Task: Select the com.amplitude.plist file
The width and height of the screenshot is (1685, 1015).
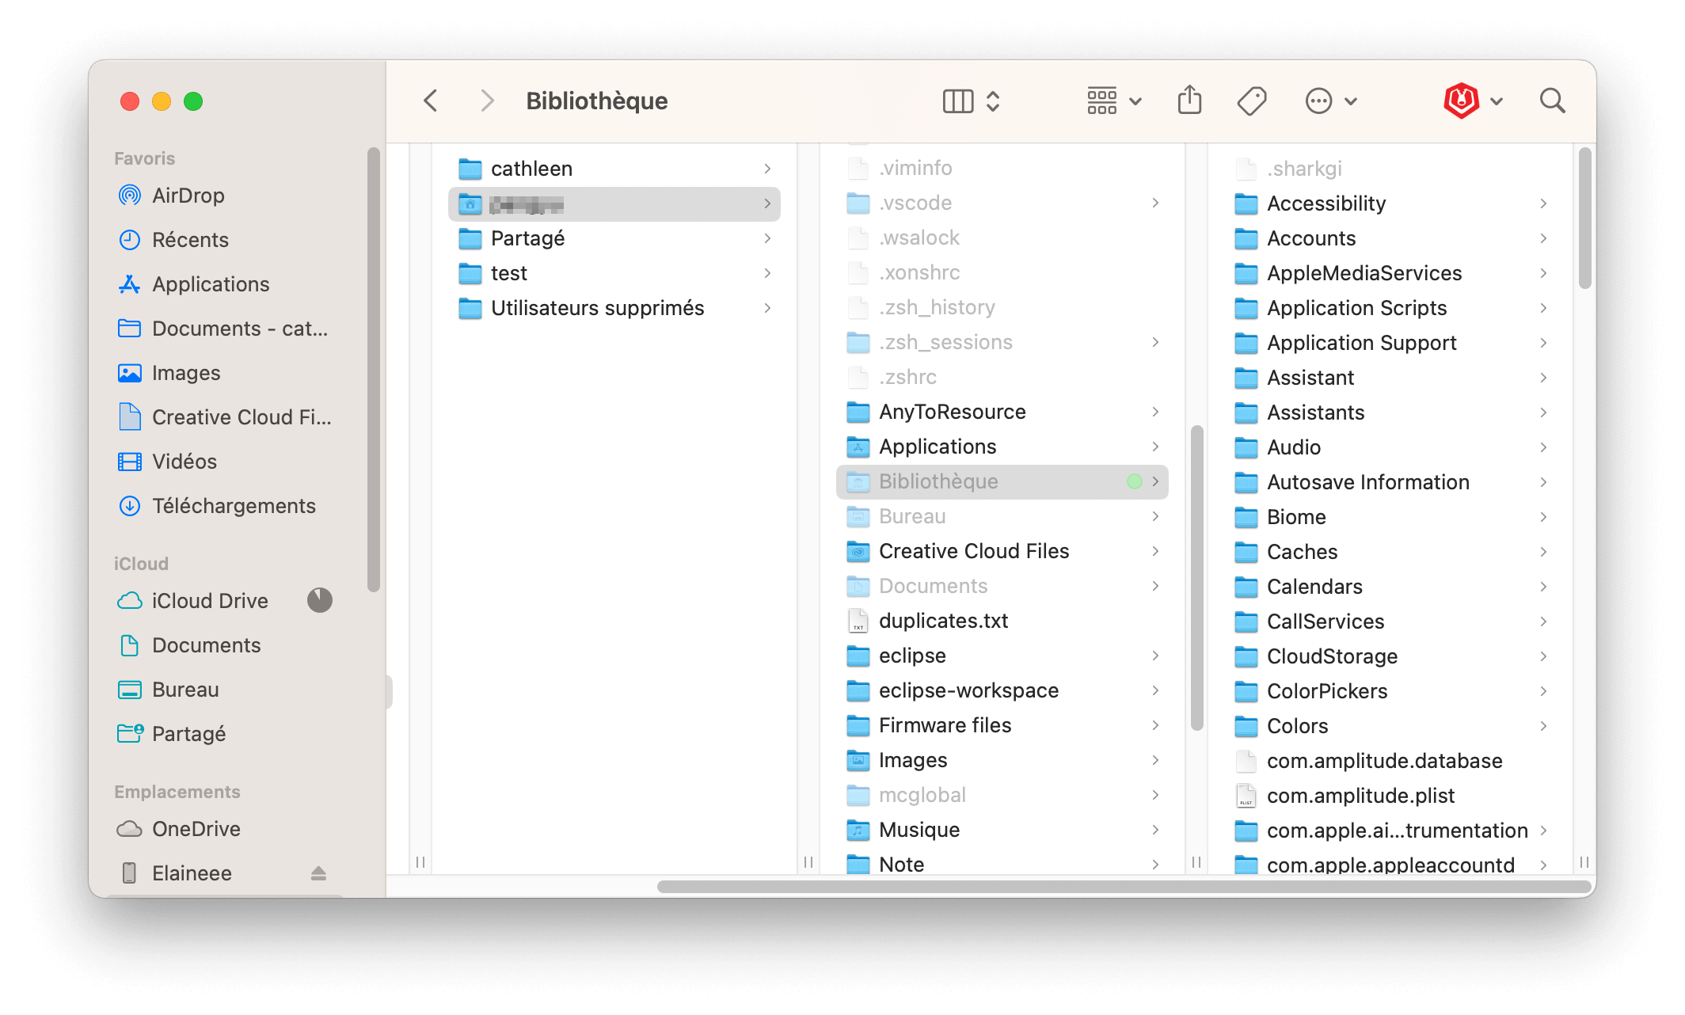Action: 1390,796
